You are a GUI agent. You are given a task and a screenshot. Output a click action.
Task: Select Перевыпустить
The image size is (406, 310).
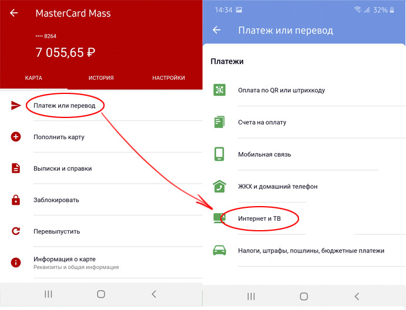pos(101,231)
